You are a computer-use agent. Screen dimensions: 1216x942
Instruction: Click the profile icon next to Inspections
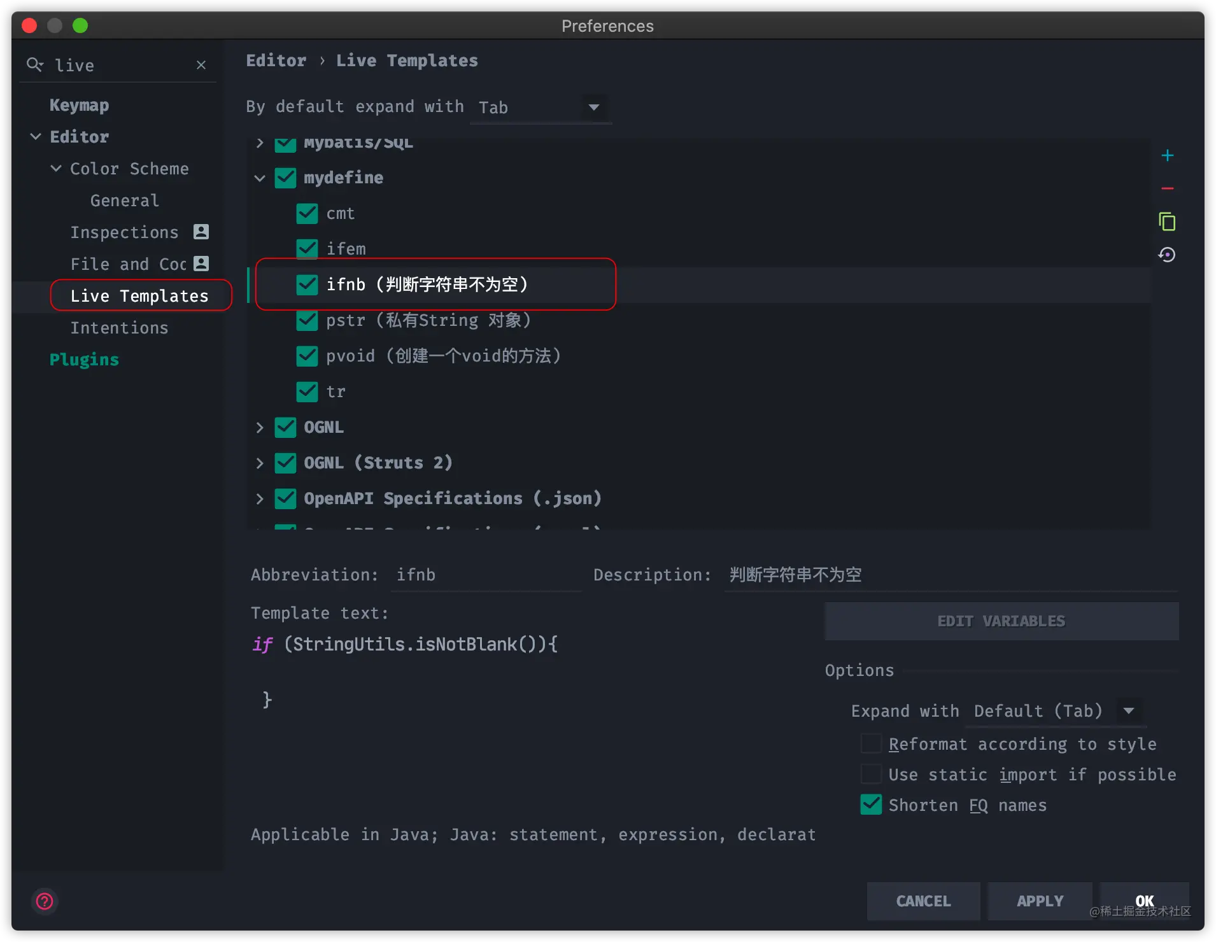click(x=201, y=232)
